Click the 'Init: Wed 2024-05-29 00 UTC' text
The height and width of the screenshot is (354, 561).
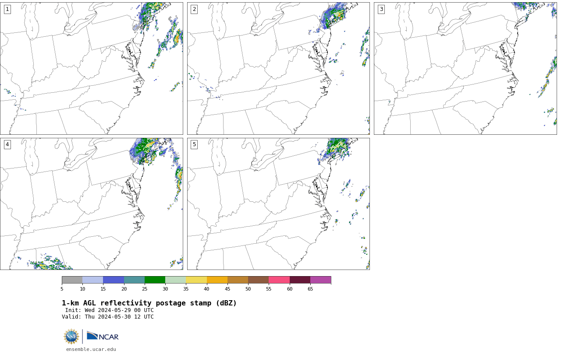(110, 310)
